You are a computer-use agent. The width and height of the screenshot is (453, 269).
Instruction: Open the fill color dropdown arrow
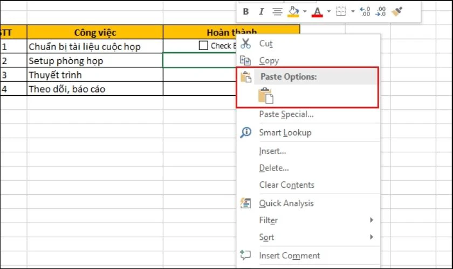point(305,11)
